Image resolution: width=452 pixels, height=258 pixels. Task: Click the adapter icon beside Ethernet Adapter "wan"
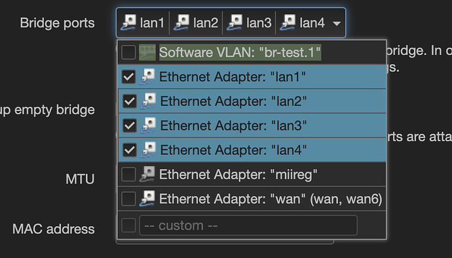coord(147,199)
